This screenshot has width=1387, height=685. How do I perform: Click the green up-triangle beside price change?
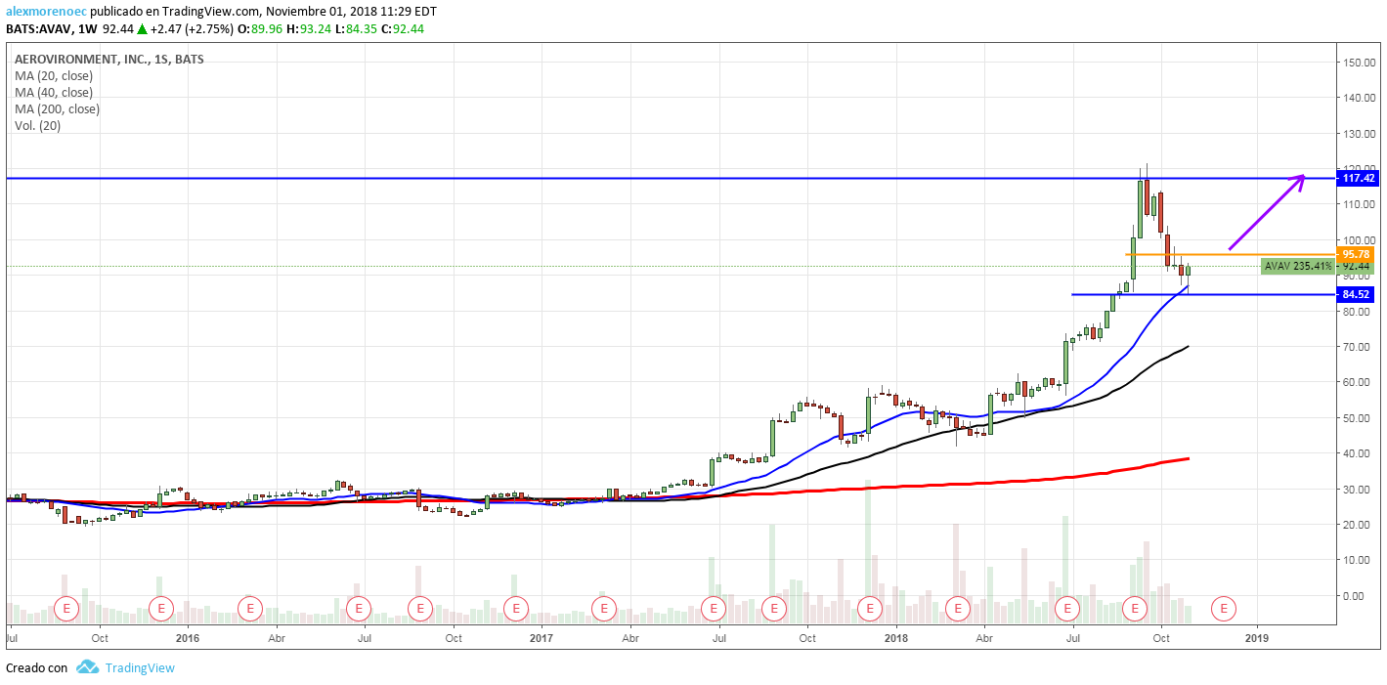142,29
